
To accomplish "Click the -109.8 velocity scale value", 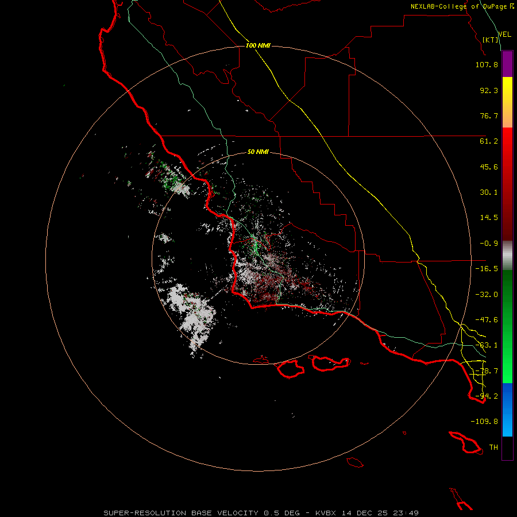I will (484, 422).
